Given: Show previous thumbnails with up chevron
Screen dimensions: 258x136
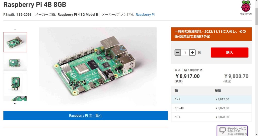Looking at the screenshot, I should click(x=15, y=30).
